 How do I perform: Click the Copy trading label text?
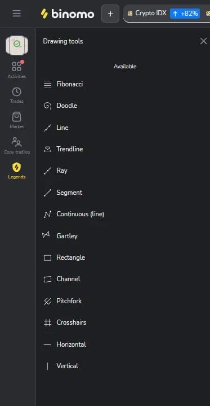coord(17,152)
